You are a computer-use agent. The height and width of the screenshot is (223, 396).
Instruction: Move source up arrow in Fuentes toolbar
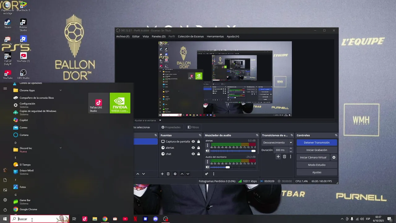click(x=182, y=174)
